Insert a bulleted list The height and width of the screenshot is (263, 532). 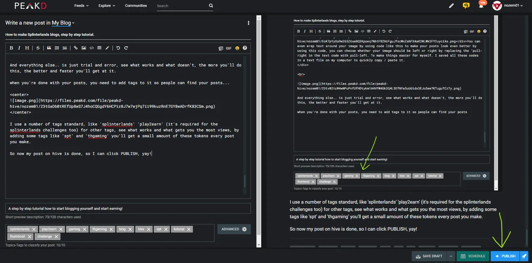pyautogui.click(x=64, y=48)
